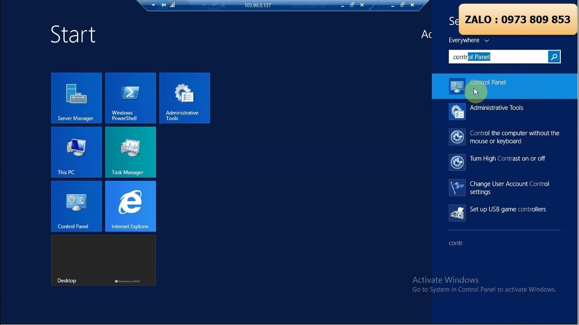Screen dimensions: 579x325
Task: Open Control the computer without the mouse result
Action: pos(505,137)
